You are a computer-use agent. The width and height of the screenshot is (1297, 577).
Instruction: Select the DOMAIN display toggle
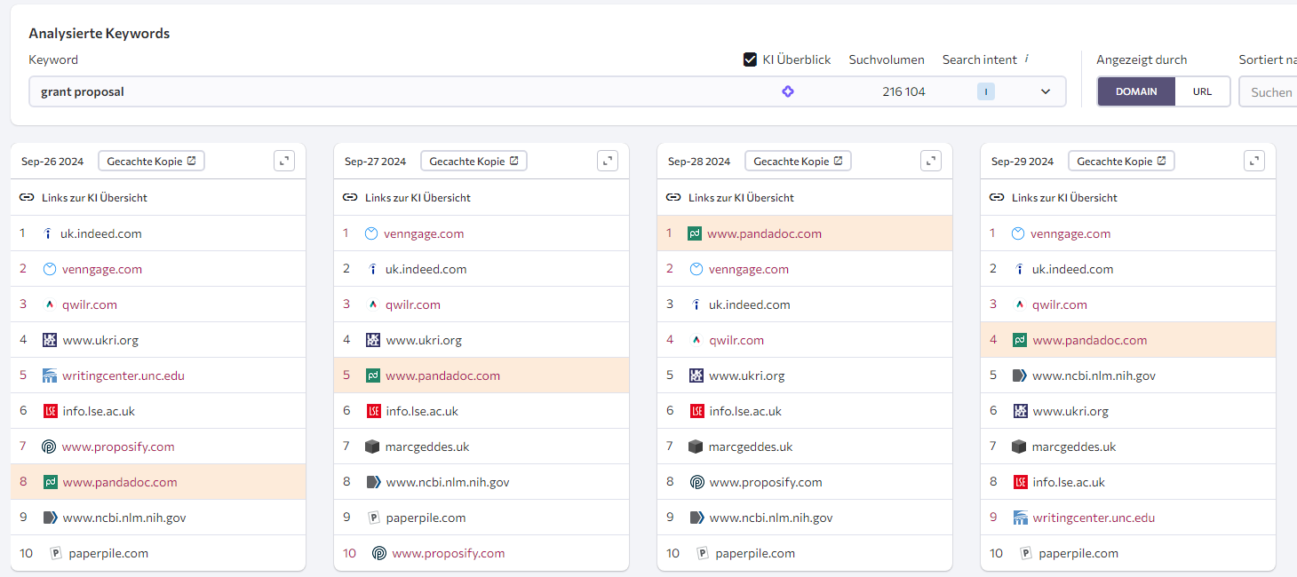(1136, 91)
